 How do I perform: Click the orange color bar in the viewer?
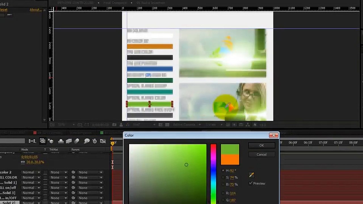(x=150, y=46)
